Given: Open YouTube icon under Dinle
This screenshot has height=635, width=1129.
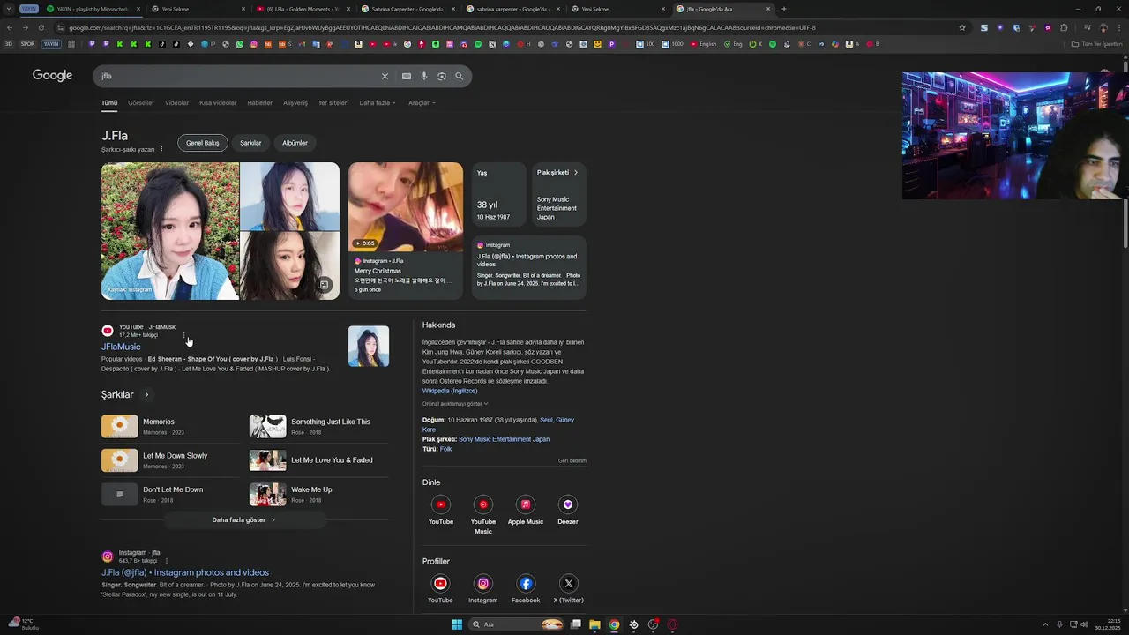Looking at the screenshot, I should [x=441, y=504].
